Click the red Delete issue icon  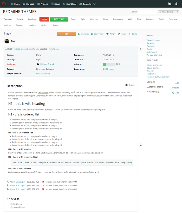(129, 34)
